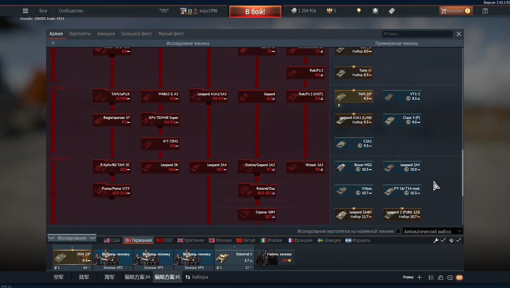This screenshot has width=510, height=288.
Task: Select the Ф T-72M1 tank
Action: 160,143
